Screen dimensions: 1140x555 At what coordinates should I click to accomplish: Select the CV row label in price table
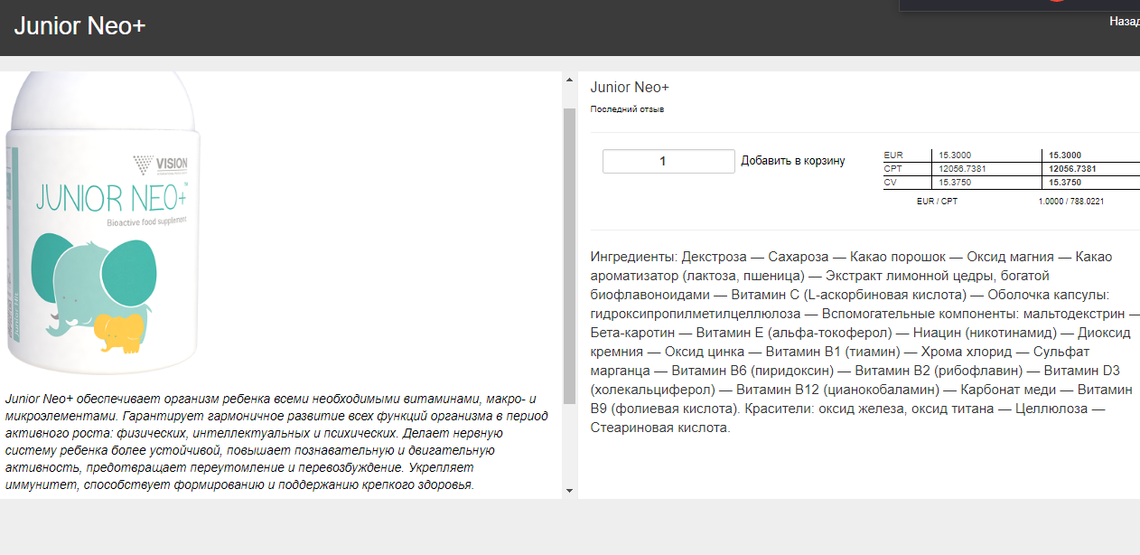coord(890,183)
